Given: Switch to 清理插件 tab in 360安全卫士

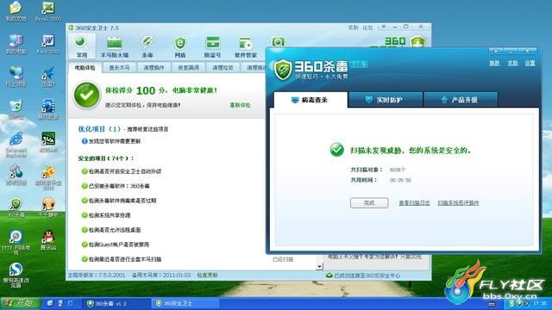Looking at the screenshot, I should [154, 67].
